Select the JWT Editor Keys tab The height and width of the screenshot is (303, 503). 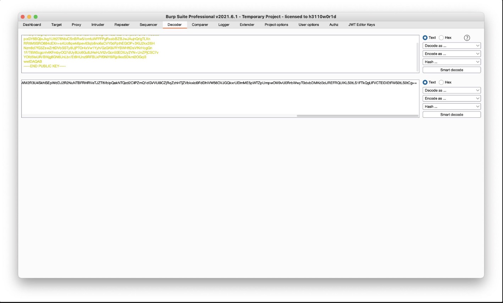tap(361, 25)
